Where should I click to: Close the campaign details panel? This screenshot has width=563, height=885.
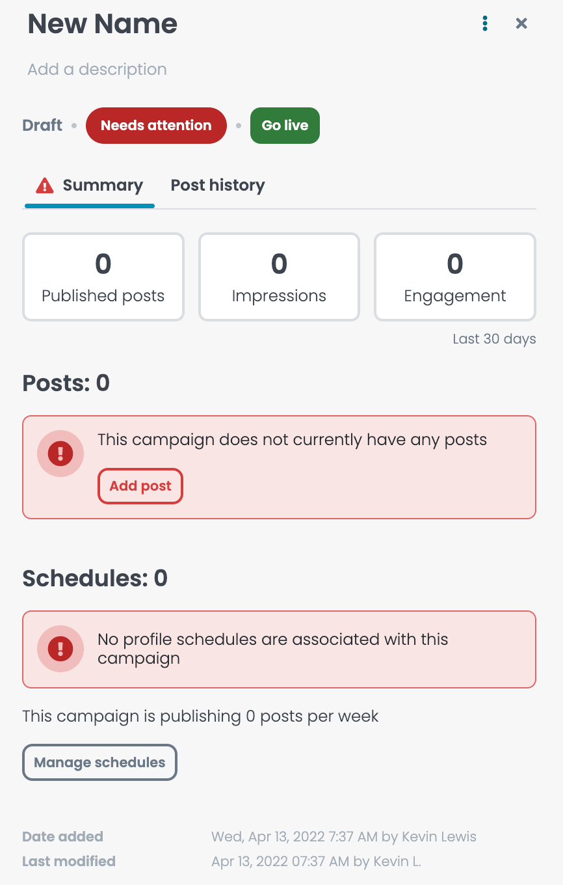click(x=521, y=23)
